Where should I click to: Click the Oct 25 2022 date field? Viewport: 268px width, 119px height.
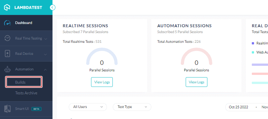(x=239, y=107)
